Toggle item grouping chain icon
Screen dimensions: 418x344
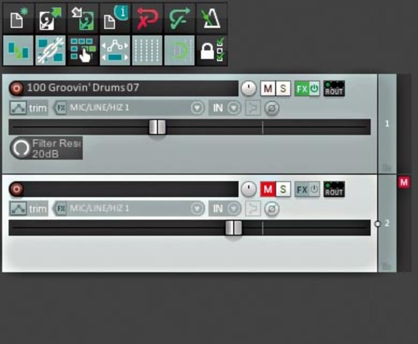tap(50, 51)
